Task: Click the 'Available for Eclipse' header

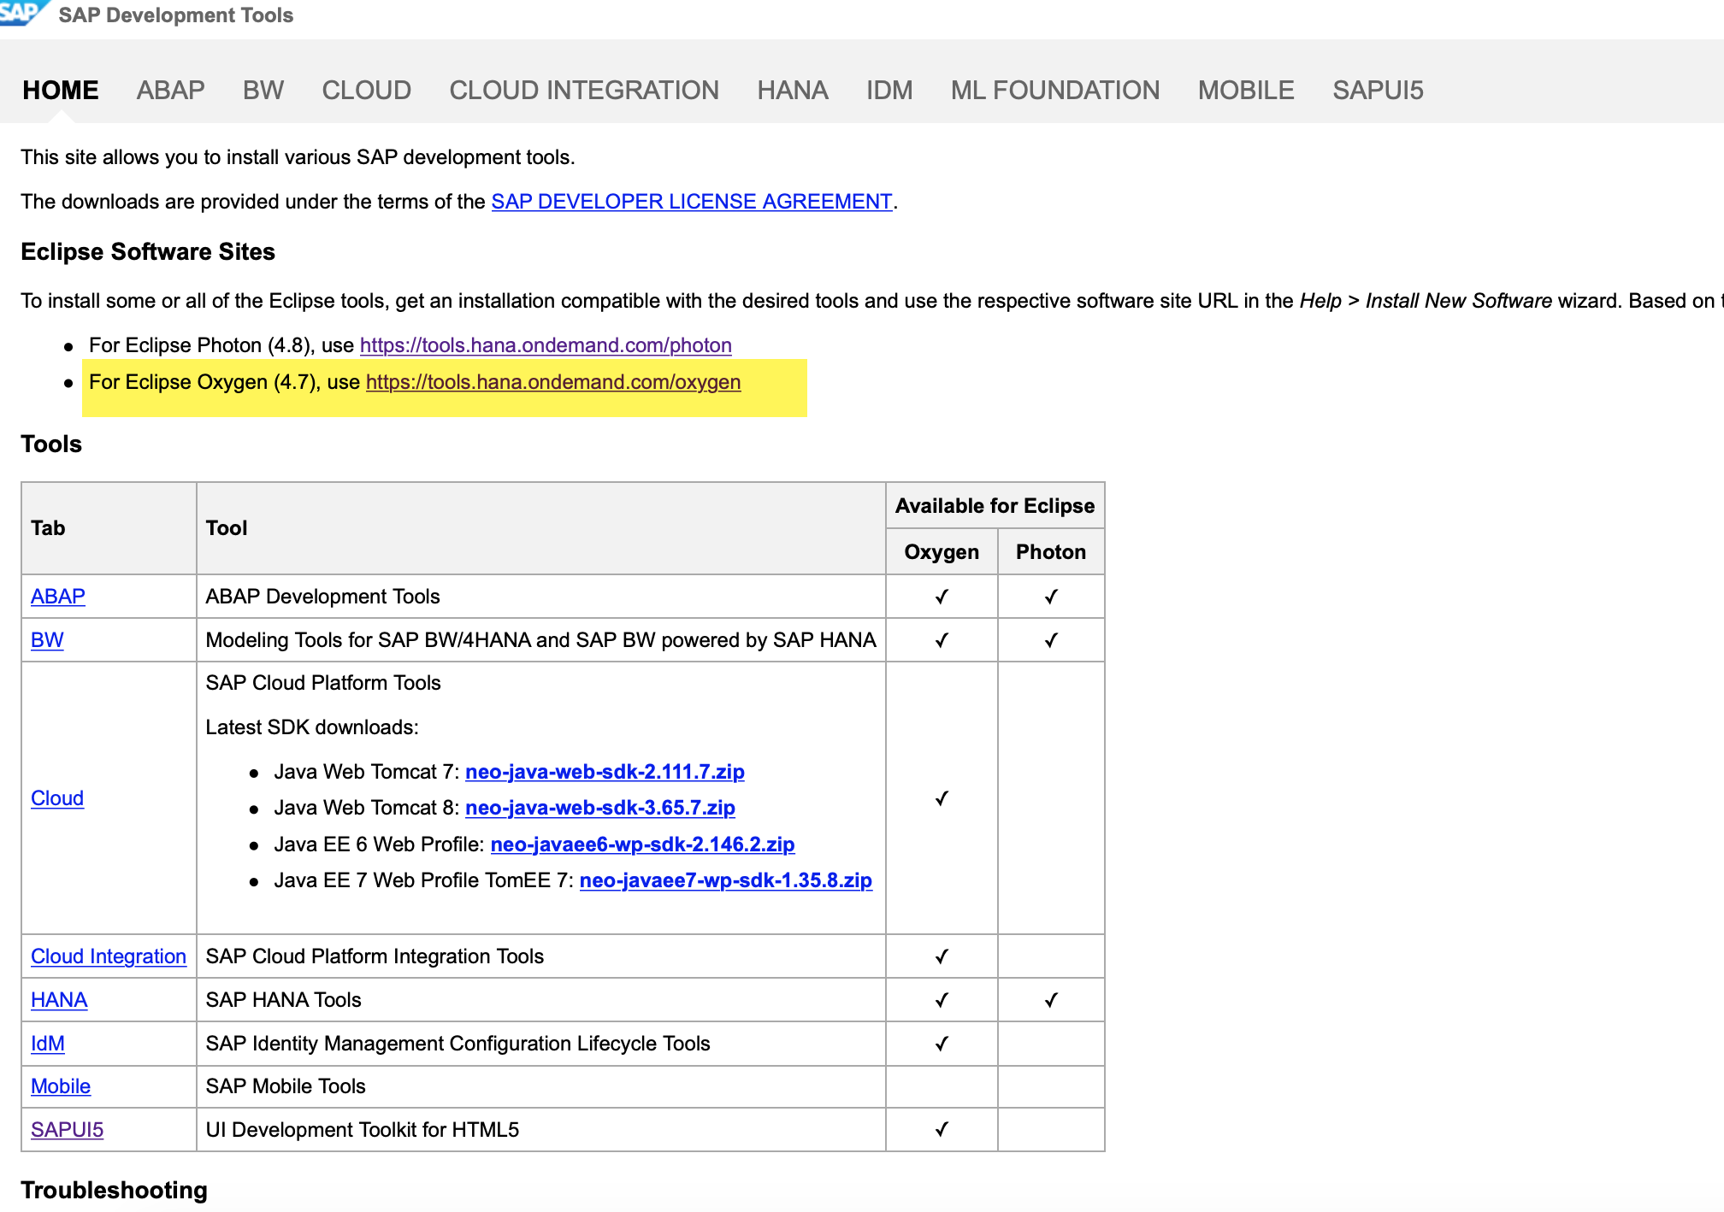Action: tap(995, 506)
